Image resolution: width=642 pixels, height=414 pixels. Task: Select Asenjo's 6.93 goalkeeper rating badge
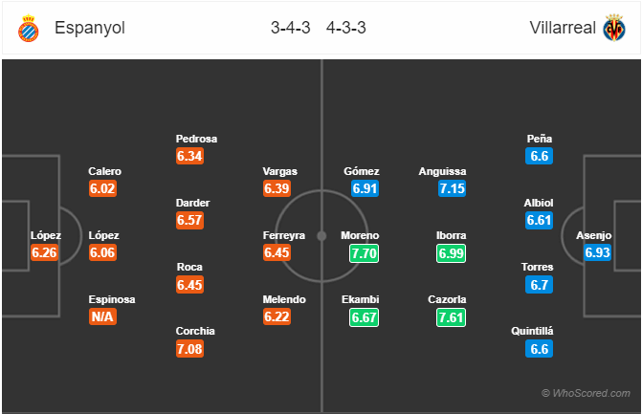[597, 252]
